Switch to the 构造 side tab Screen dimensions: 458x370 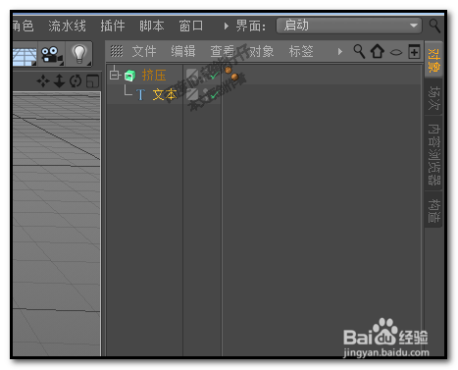[x=433, y=210]
